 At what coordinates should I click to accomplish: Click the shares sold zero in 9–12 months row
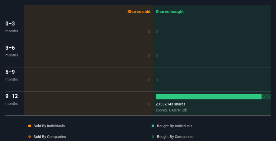pyautogui.click(x=149, y=104)
